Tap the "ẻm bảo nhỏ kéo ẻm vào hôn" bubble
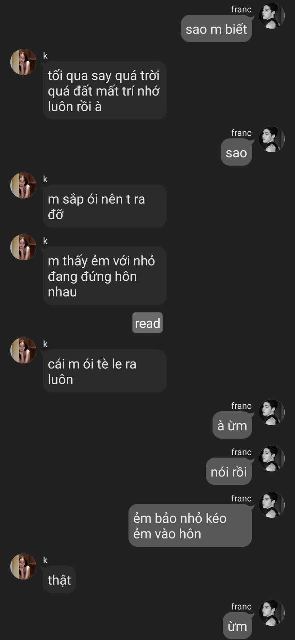The height and width of the screenshot is (640, 295). click(190, 525)
